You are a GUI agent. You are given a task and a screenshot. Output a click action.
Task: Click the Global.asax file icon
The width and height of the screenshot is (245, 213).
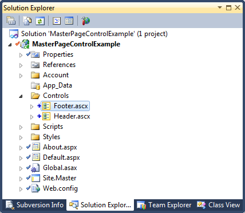[35, 168]
